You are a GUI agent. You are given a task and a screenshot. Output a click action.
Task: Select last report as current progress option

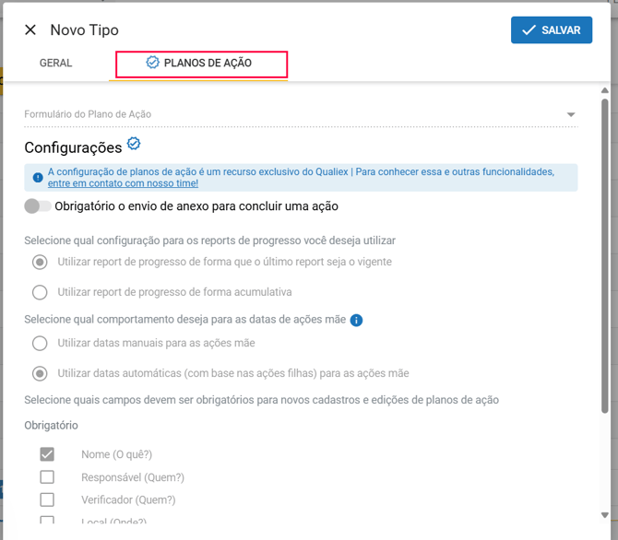pyautogui.click(x=40, y=262)
